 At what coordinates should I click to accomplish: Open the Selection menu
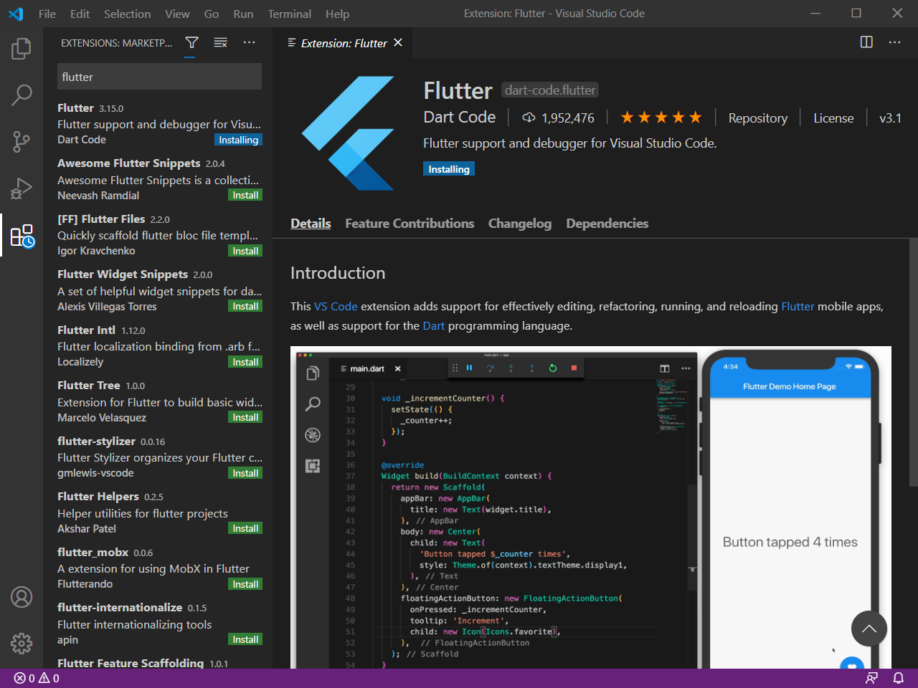pos(128,14)
